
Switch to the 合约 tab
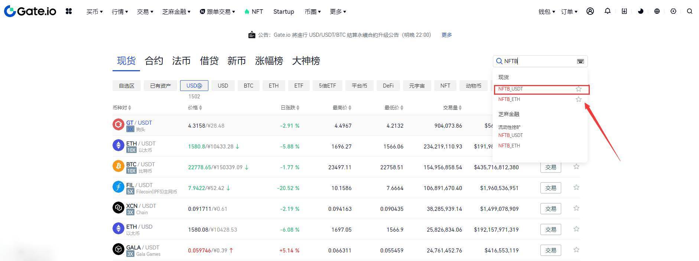(x=154, y=61)
